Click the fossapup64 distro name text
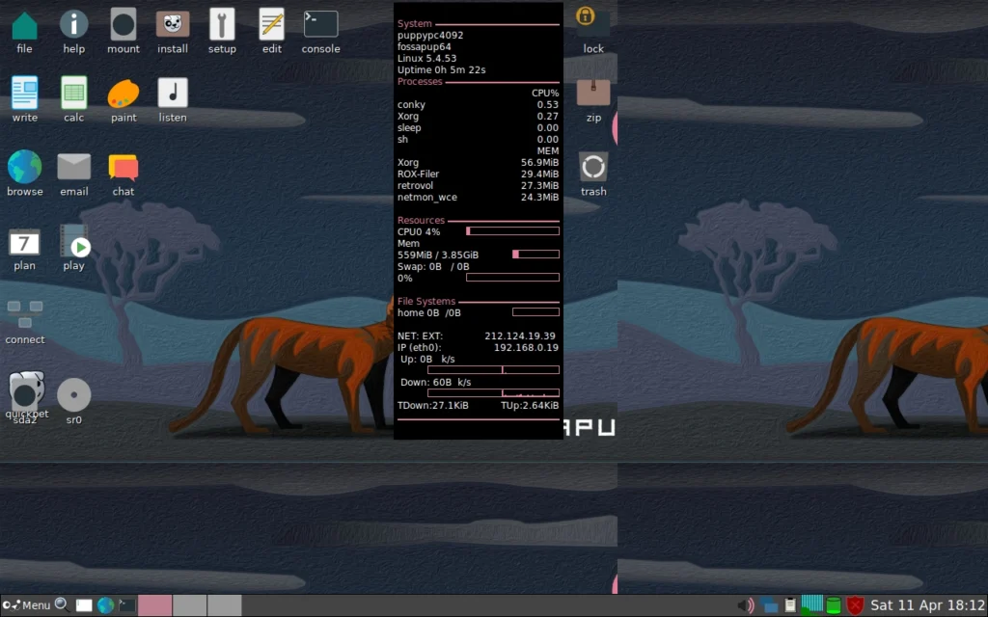Image resolution: width=988 pixels, height=617 pixels. 425,46
